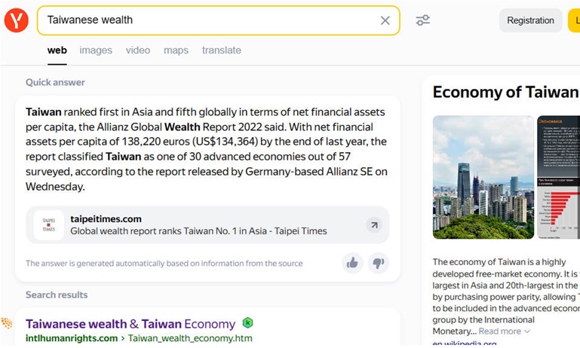The image size is (580, 348).
Task: Switch to the video tab
Action: tap(138, 50)
